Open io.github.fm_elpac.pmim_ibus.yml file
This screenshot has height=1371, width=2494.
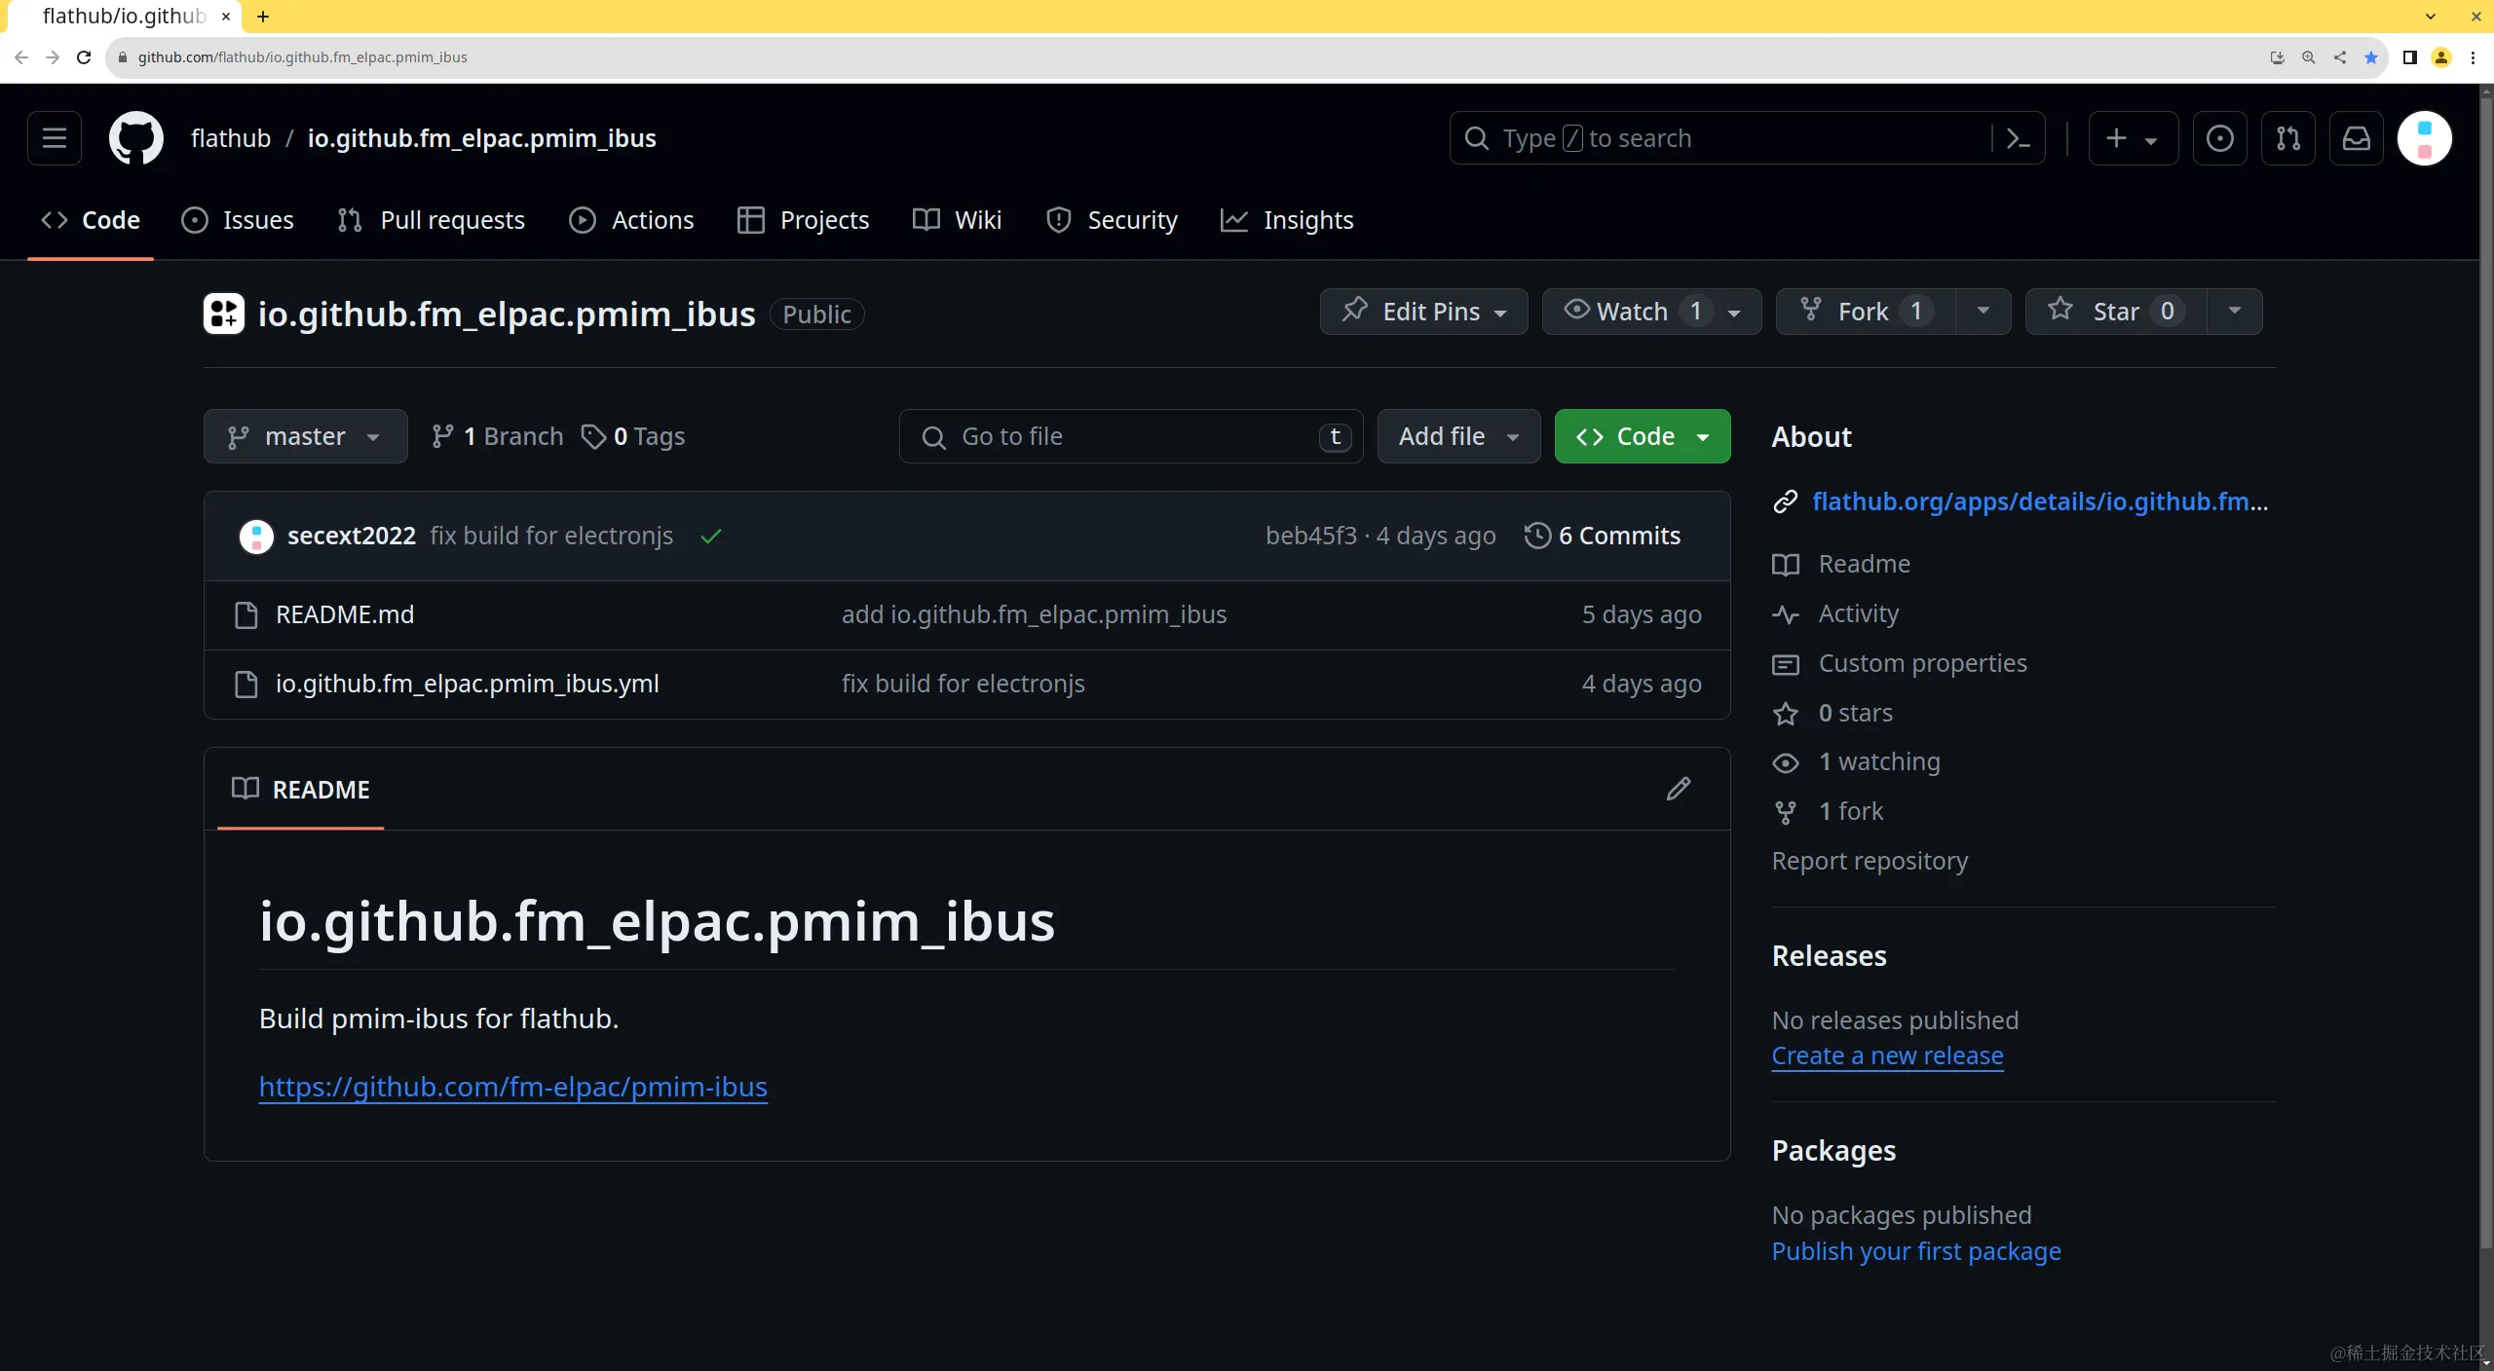468,684
